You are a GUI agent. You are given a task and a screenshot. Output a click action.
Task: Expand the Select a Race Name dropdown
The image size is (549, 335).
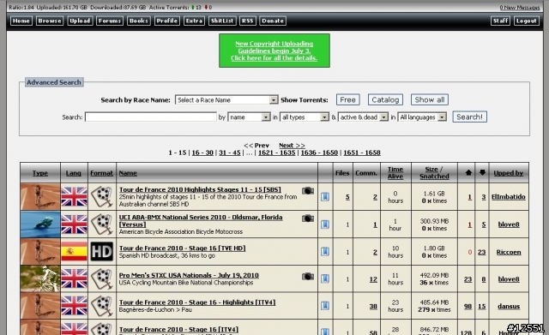coord(226,99)
